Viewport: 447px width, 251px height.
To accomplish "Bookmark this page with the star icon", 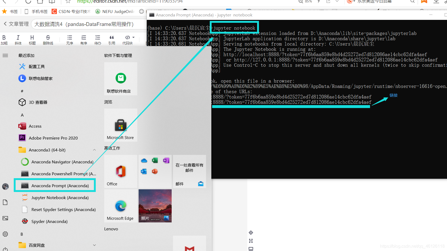I will pyautogui.click(x=68, y=1).
